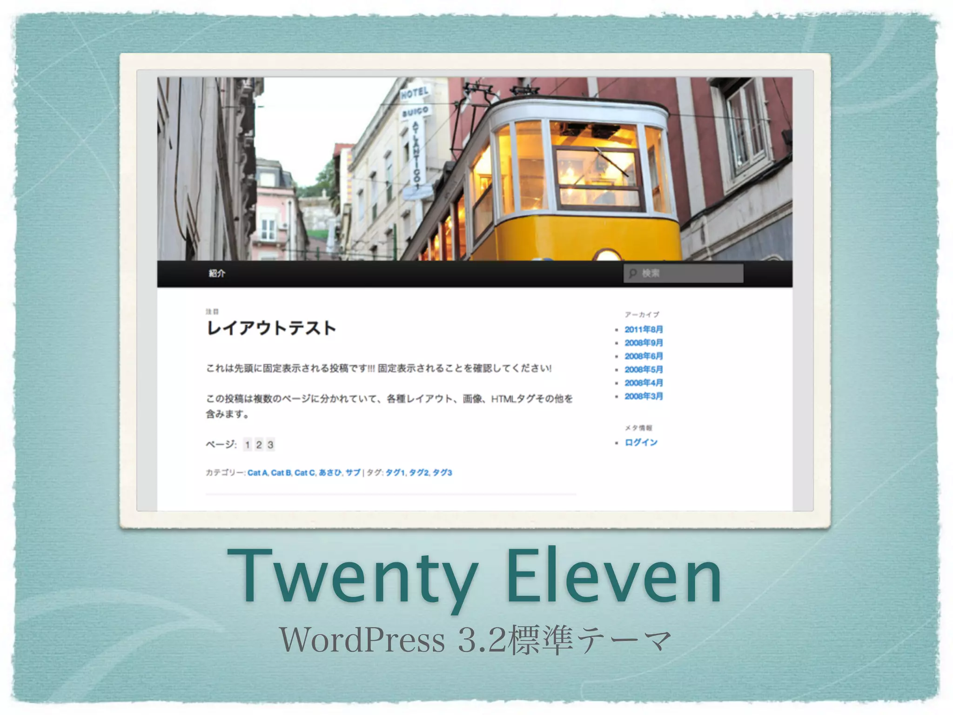Open the 2008年6月 archive
Screen dimensions: 953x715
point(644,356)
